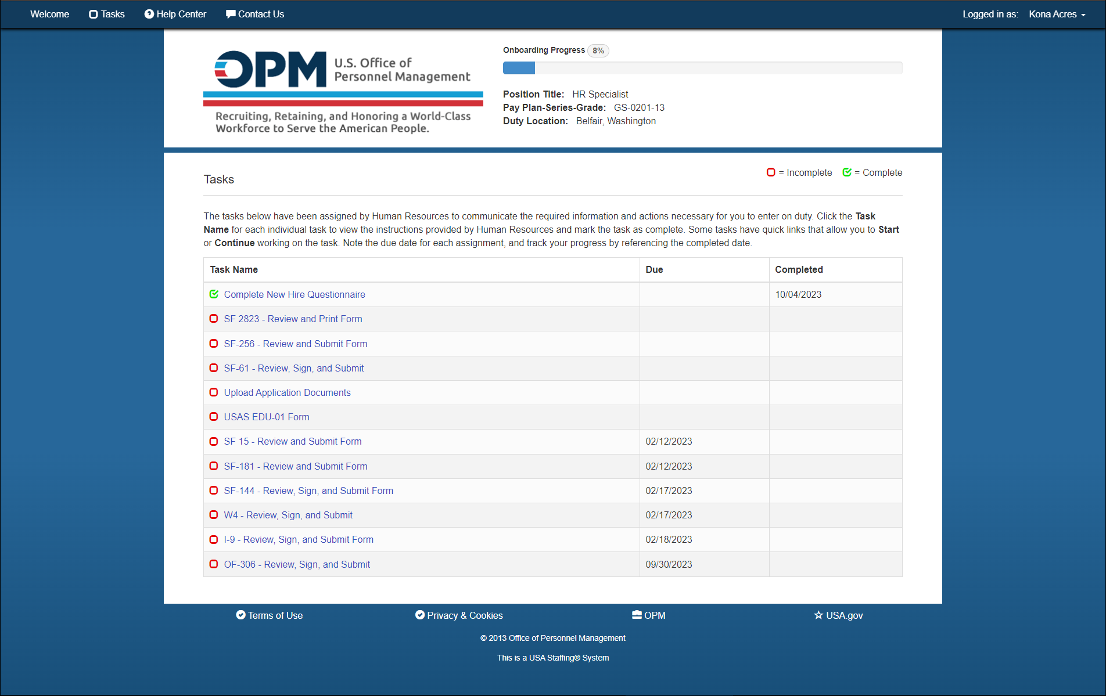Open W4 - Review, Sign, and Submit
Viewport: 1106px width, 696px height.
coord(288,515)
